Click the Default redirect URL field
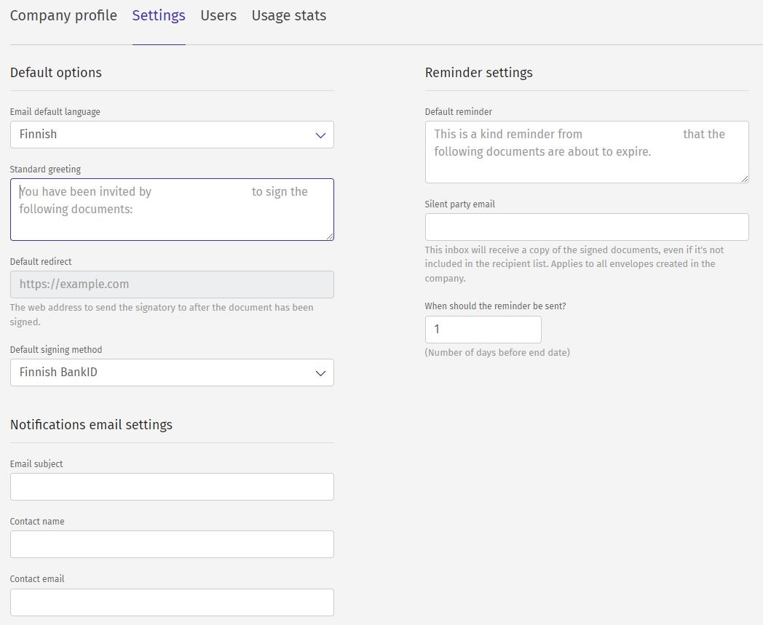Image resolution: width=763 pixels, height=625 pixels. [172, 284]
